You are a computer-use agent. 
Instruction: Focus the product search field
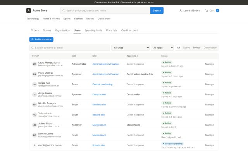[x=105, y=10]
